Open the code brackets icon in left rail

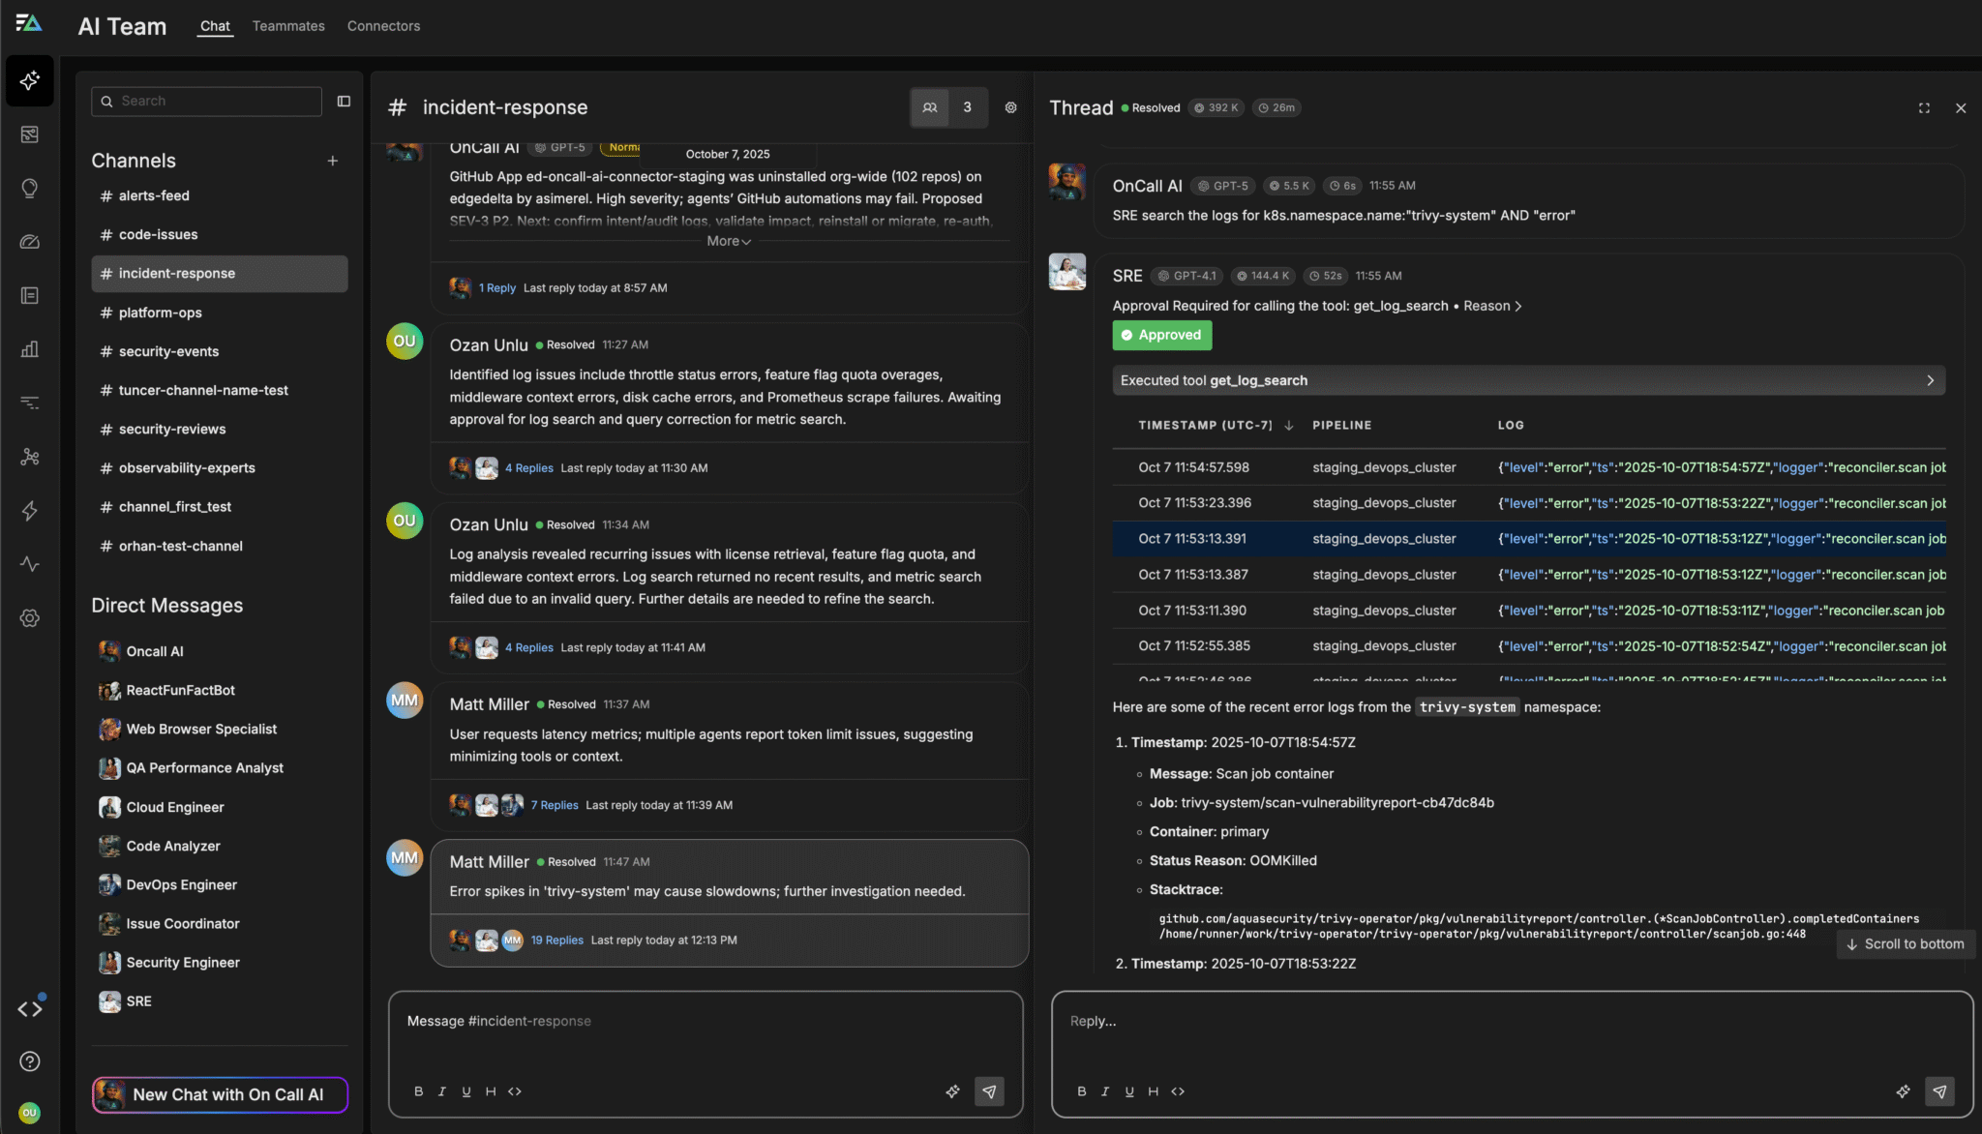coord(30,1009)
